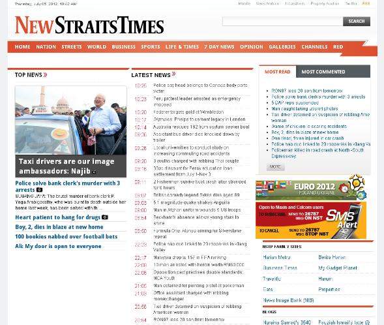This screenshot has width=384, height=325.
Task: Open Nuraina Samad's blog link
Action: tap(287, 322)
